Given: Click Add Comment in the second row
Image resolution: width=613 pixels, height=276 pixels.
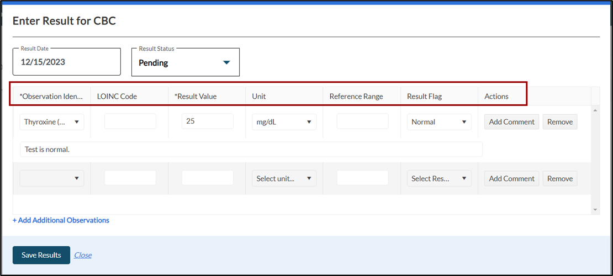Looking at the screenshot, I should point(511,178).
